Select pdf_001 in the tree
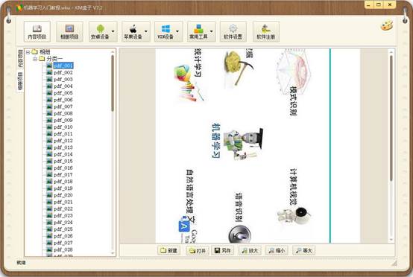 pos(63,66)
